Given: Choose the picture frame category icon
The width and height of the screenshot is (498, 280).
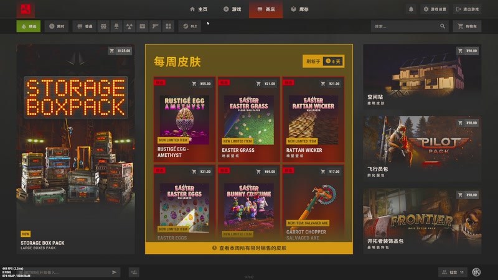Looking at the screenshot, I should tap(143, 26).
